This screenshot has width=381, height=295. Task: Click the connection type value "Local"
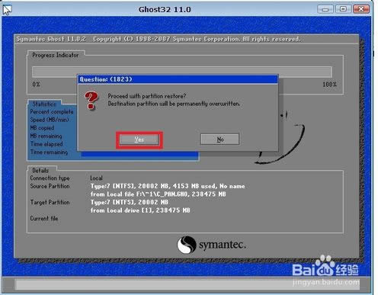[x=96, y=178]
